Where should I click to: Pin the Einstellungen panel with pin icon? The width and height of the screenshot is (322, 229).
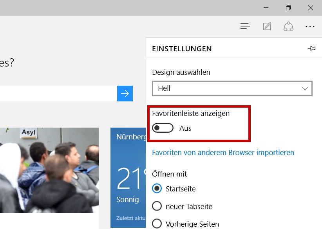(311, 49)
